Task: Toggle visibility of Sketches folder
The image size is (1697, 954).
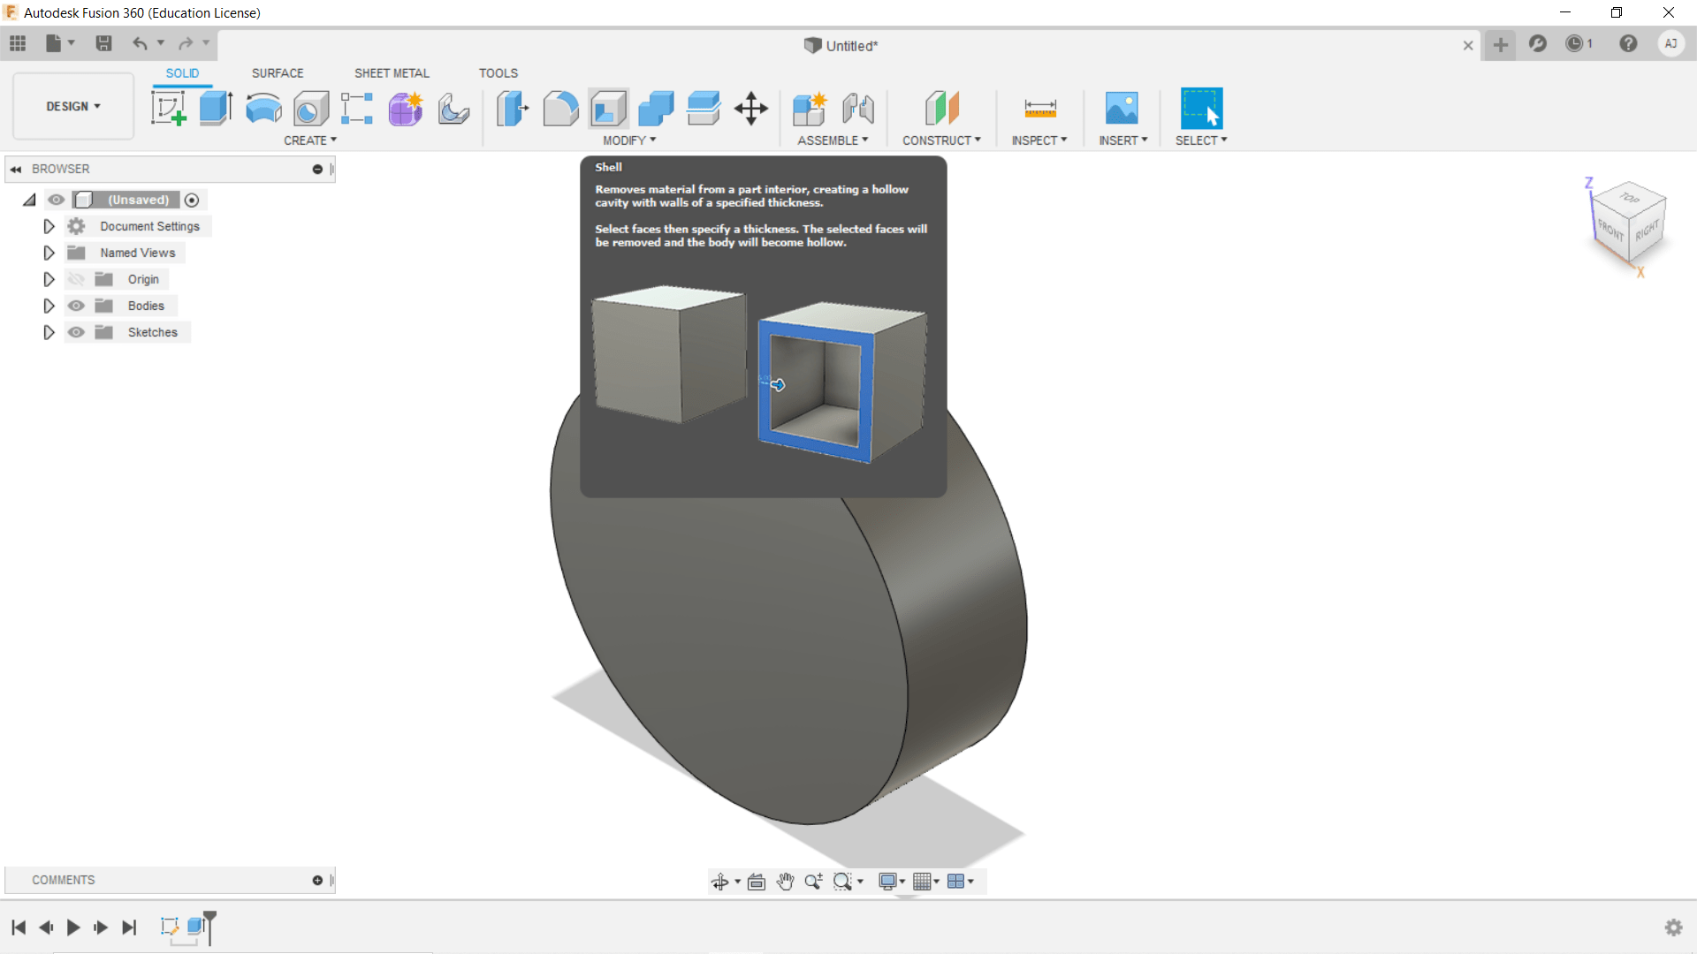Action: [77, 332]
